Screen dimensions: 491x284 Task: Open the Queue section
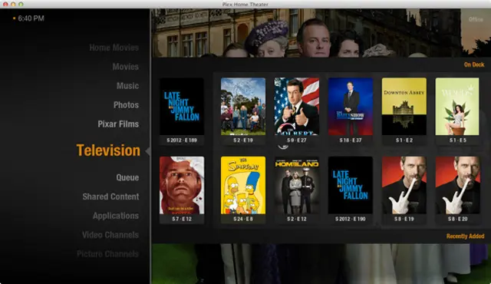(127, 177)
